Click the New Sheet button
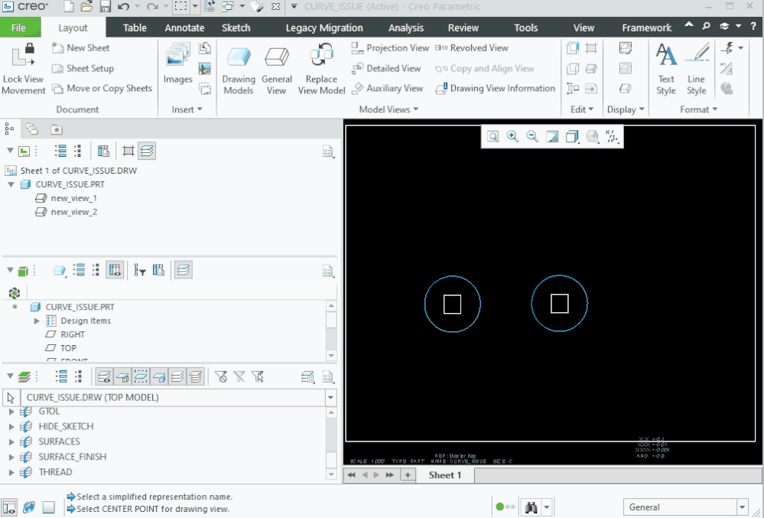Image resolution: width=764 pixels, height=518 pixels. (x=81, y=47)
